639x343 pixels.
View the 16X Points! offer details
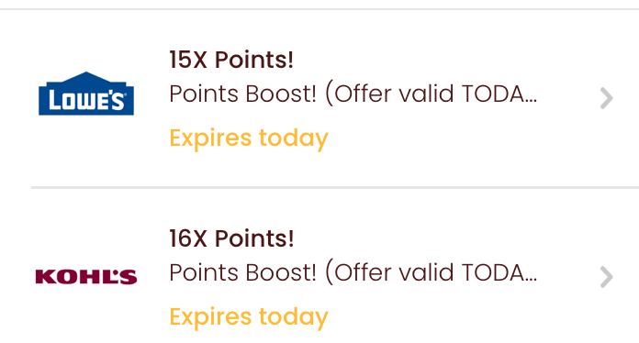point(231,238)
